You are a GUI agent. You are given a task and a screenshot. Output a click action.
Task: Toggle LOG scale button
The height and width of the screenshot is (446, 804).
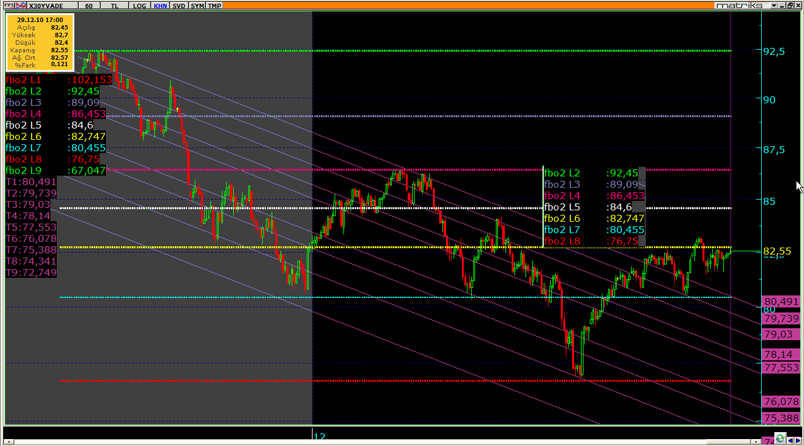(139, 5)
